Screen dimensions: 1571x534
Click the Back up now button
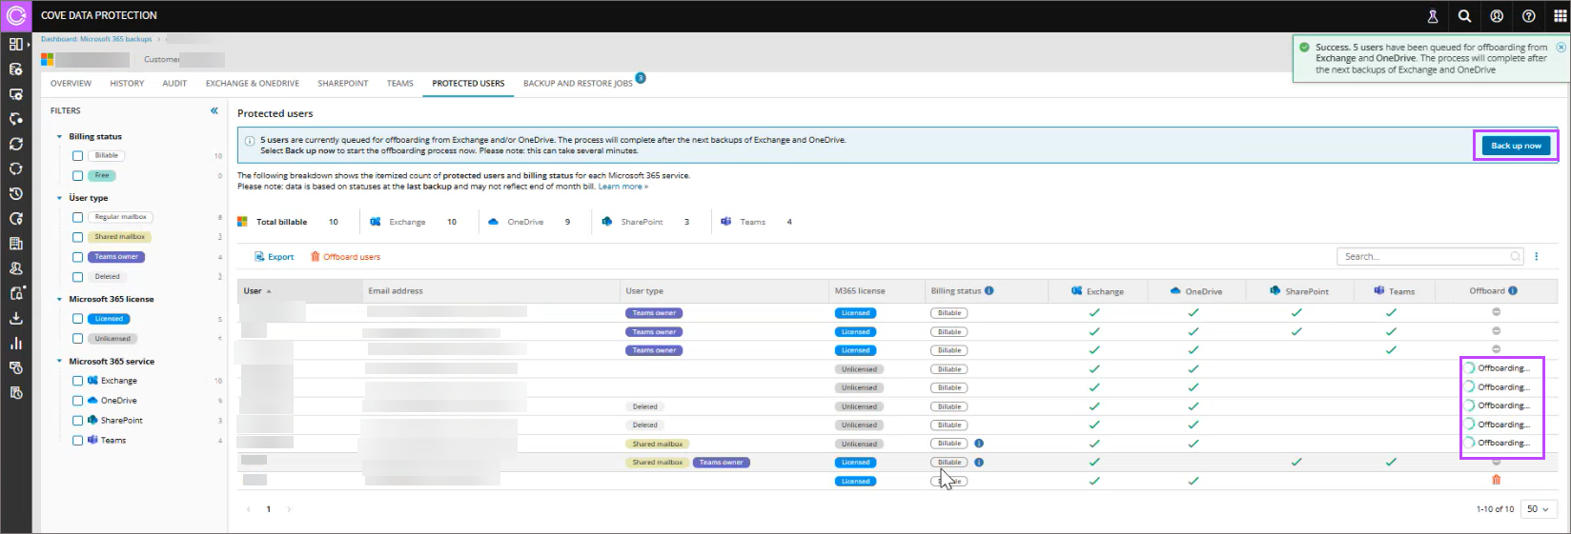point(1516,146)
